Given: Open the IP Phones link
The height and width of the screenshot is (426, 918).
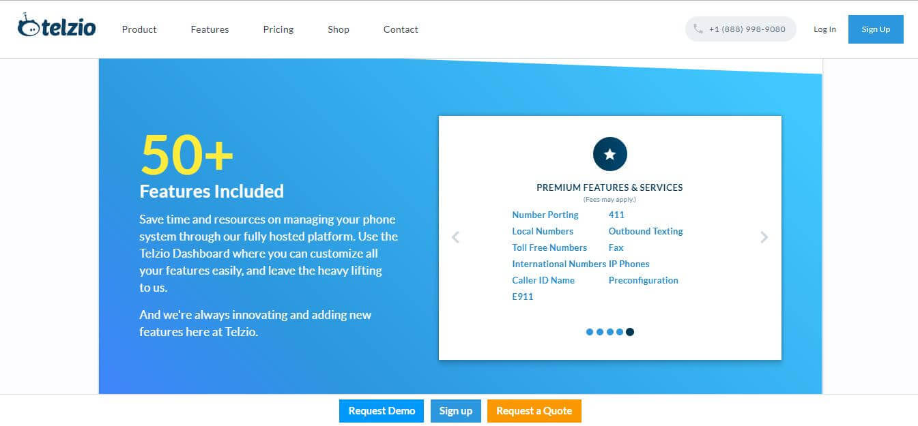Looking at the screenshot, I should point(629,264).
